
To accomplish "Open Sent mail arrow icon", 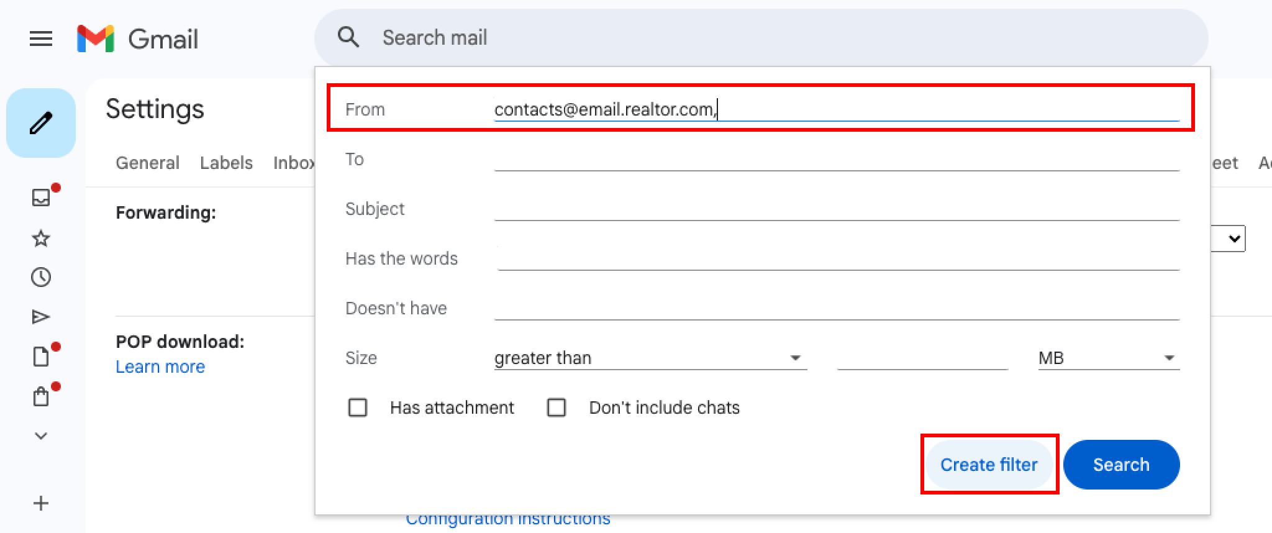I will [41, 317].
